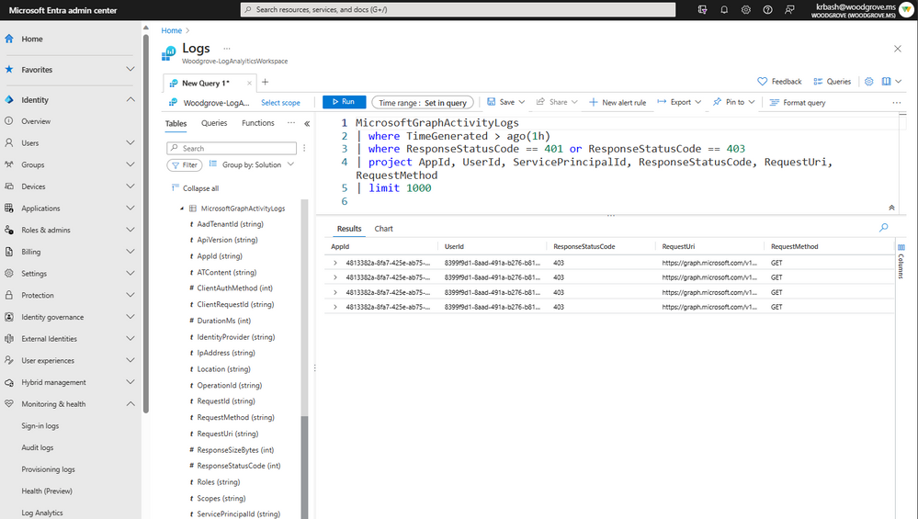Screen dimensions: 918x519
Task: Open the notifications bell
Action: (724, 10)
